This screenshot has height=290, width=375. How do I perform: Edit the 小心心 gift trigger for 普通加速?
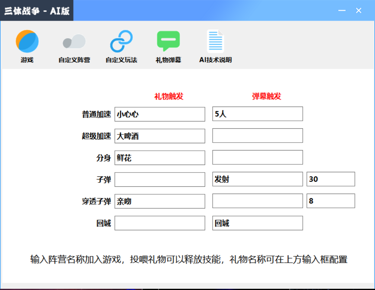coord(160,114)
